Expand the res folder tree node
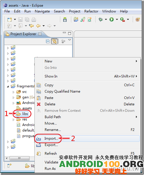This screenshot has width=144, height=175. tap(13, 120)
